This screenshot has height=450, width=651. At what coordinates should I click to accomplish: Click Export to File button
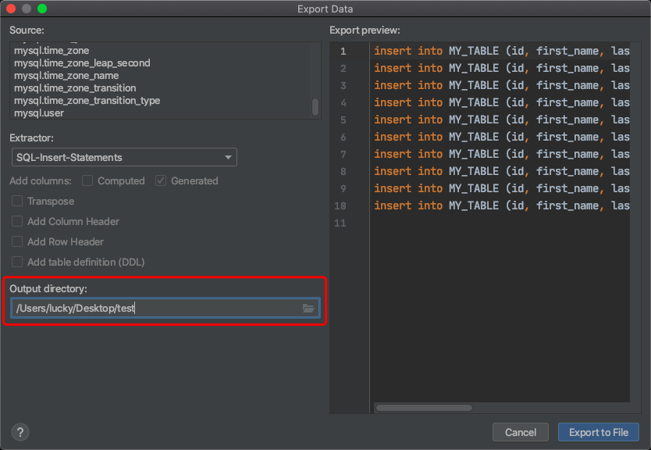coord(598,432)
